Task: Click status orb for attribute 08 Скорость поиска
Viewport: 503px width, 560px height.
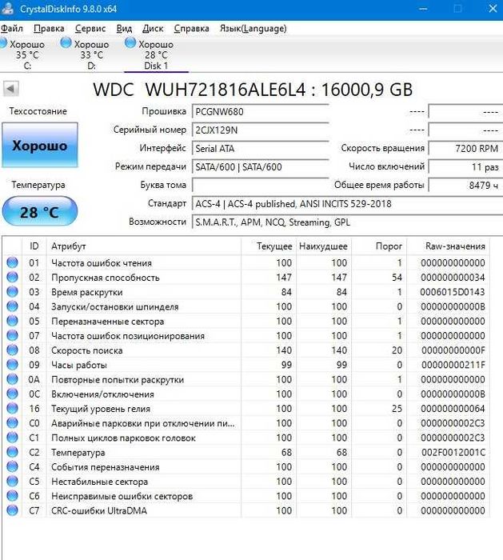Action: 13,350
